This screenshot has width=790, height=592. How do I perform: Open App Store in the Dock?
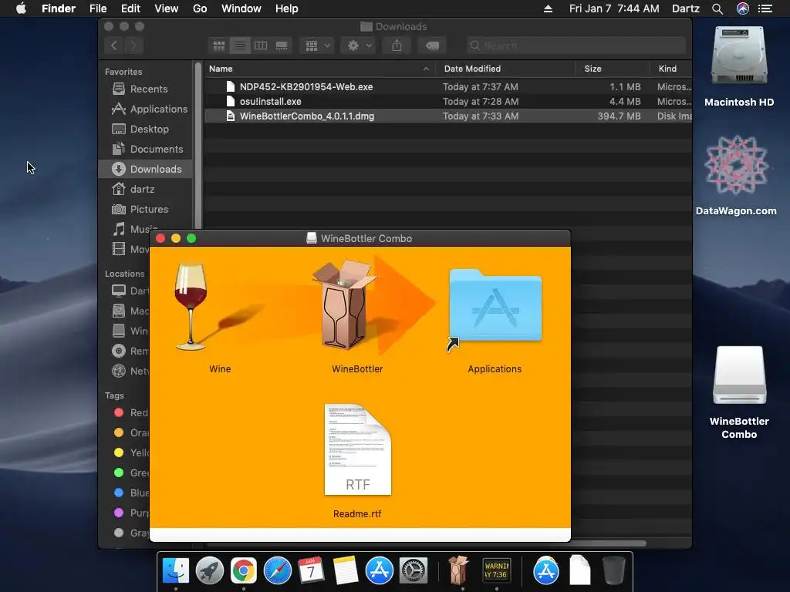[x=379, y=570]
